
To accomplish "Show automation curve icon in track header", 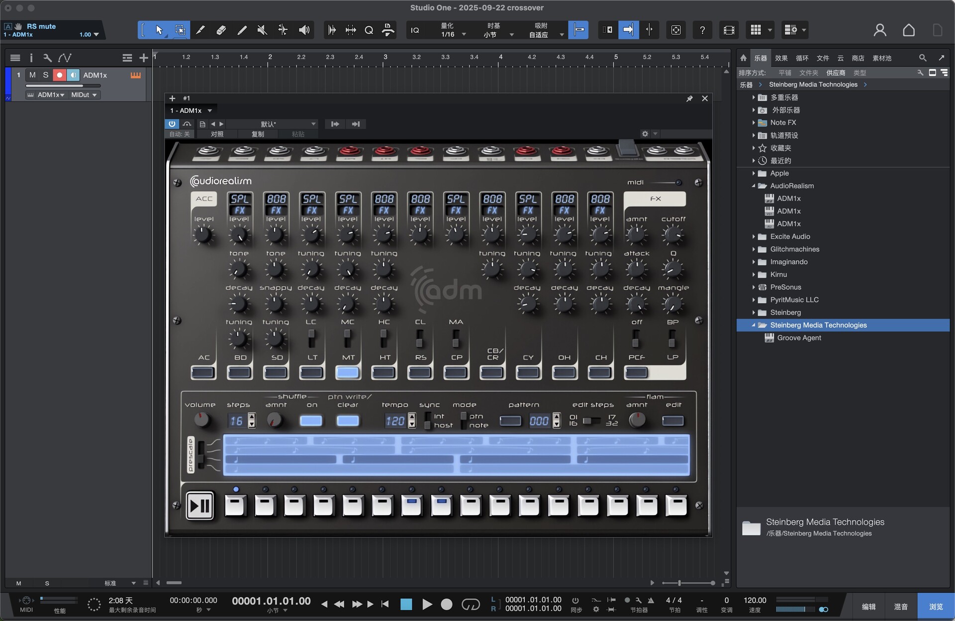I will [x=65, y=58].
